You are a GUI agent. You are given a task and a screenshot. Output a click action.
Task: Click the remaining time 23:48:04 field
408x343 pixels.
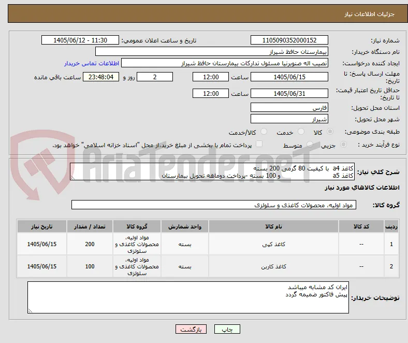point(101,77)
